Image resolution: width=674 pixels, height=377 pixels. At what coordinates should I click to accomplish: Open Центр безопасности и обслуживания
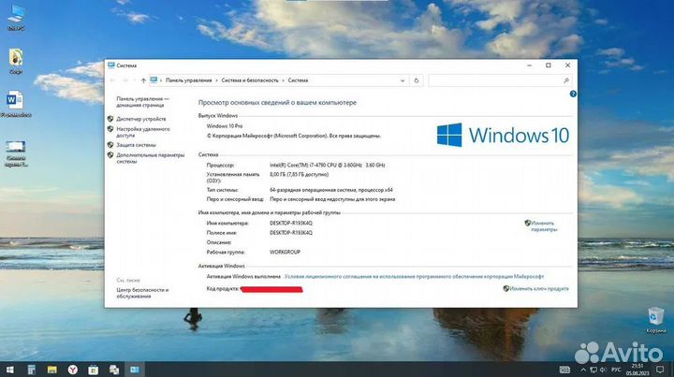pyautogui.click(x=142, y=293)
